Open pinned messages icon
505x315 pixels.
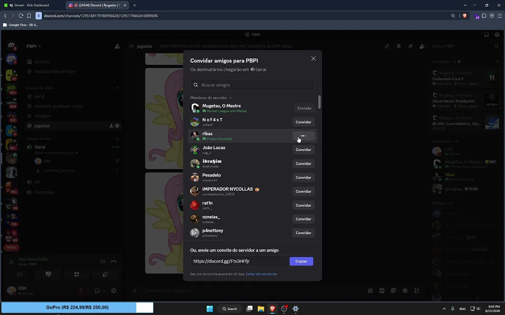[410, 46]
